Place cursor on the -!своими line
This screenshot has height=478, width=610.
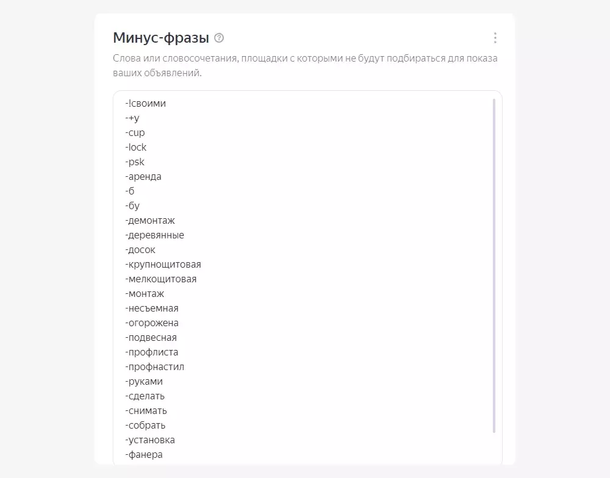point(145,104)
